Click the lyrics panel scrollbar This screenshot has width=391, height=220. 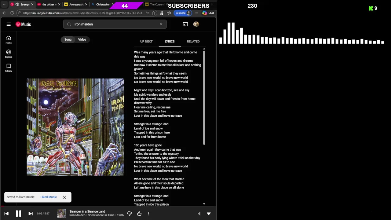click(204, 97)
